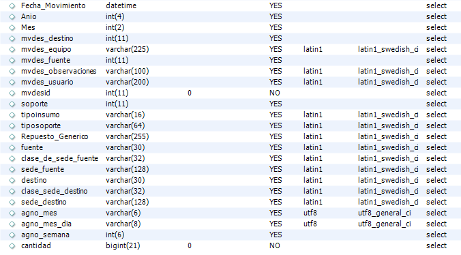Click latin1_swedish_ci collation for tiposoporte

pyautogui.click(x=388, y=125)
